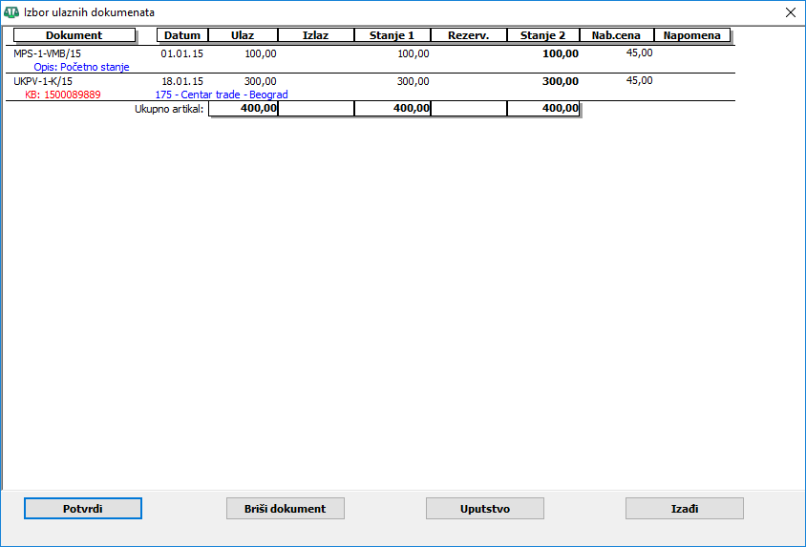The width and height of the screenshot is (806, 547).
Task: Click the Izlaz column header
Action: (315, 35)
